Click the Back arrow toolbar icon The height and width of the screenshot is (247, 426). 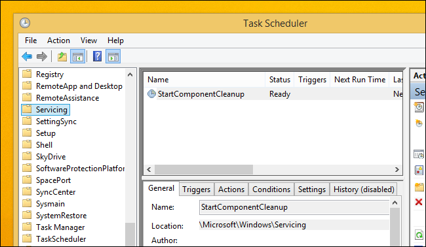pyautogui.click(x=27, y=57)
